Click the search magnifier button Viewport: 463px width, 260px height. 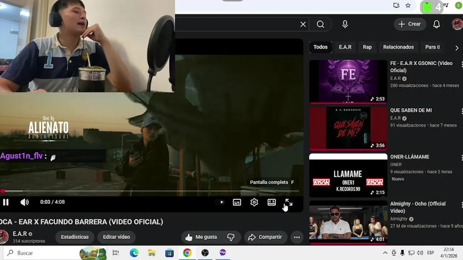[320, 24]
